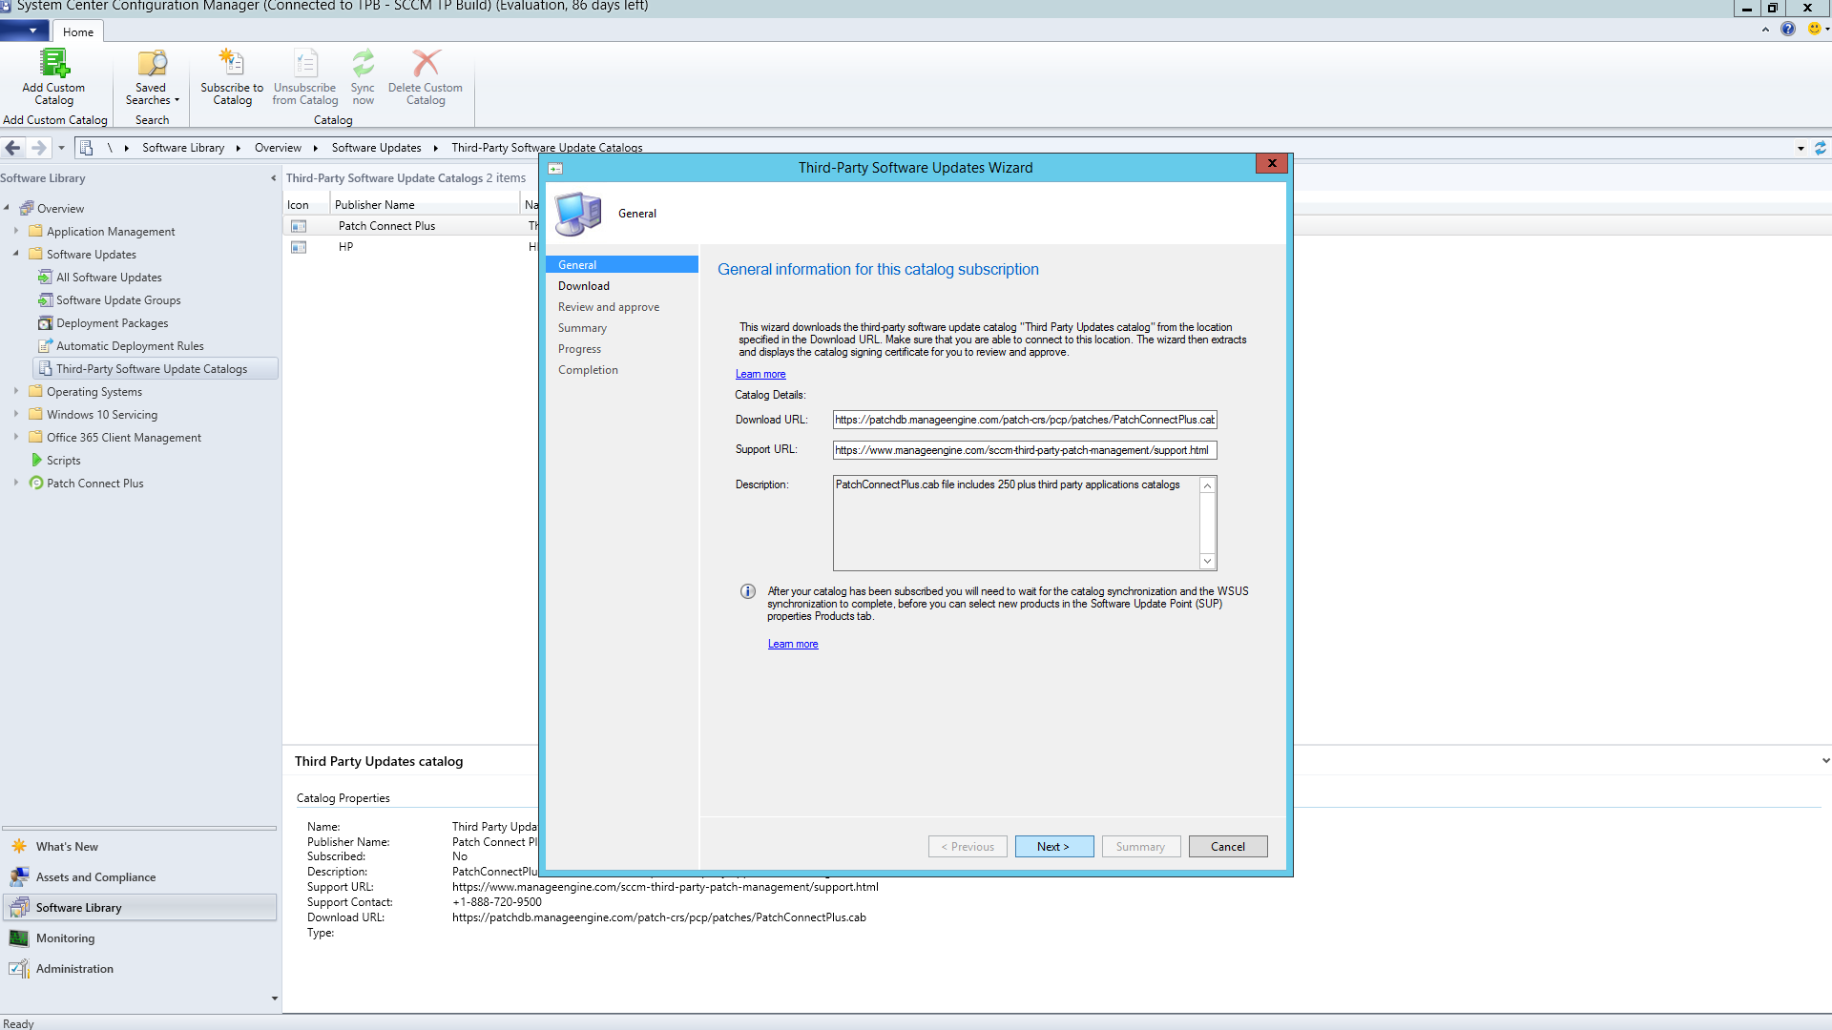Click the refresh icon beside the address bar

point(1821,148)
